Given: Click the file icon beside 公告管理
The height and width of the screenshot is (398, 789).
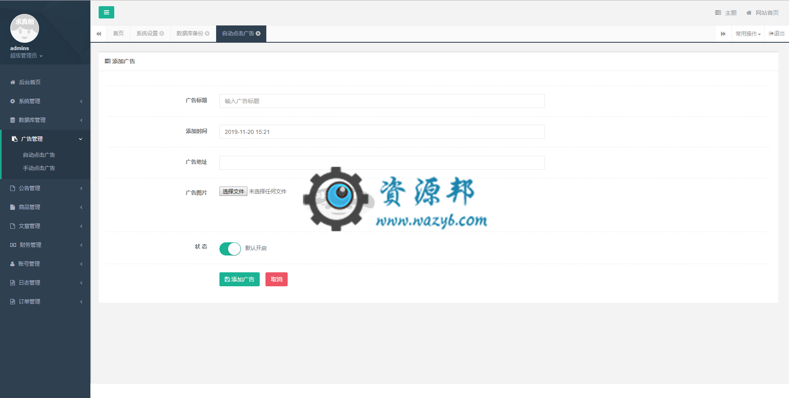Looking at the screenshot, I should pos(13,188).
